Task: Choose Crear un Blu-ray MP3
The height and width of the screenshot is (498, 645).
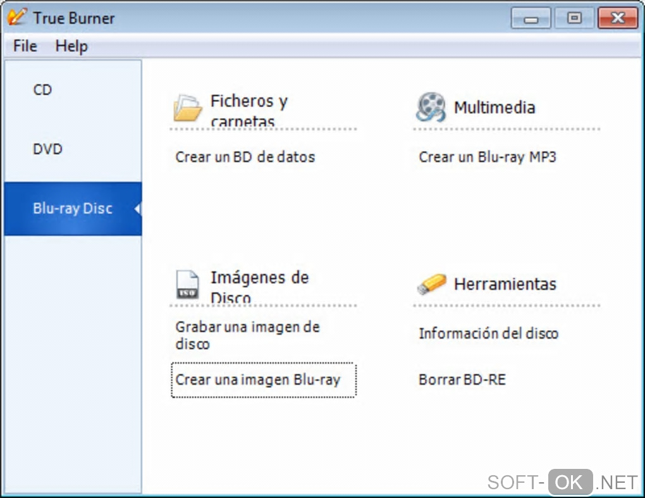Action: (x=488, y=157)
